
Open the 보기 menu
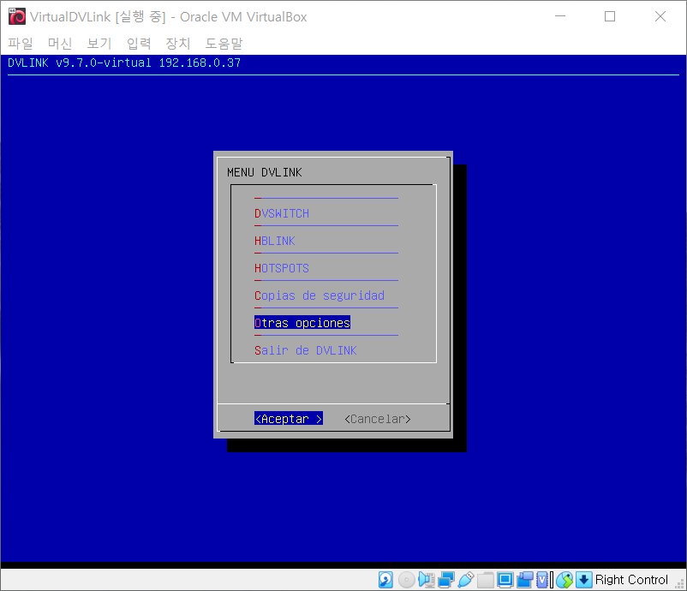[x=99, y=44]
